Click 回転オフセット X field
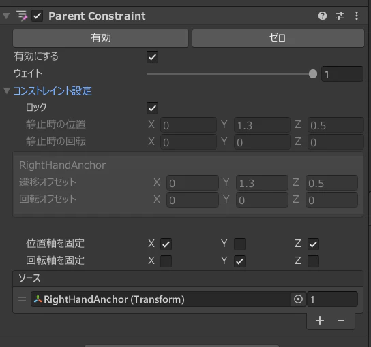371x347 pixels. point(192,200)
